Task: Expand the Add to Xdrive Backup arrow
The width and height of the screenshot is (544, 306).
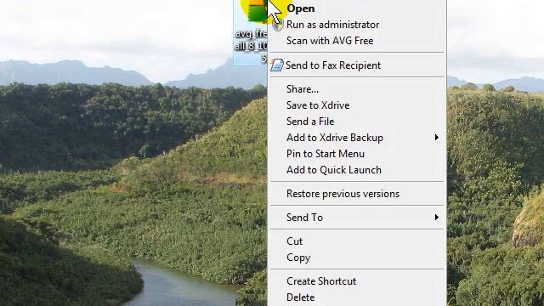Action: (437, 138)
